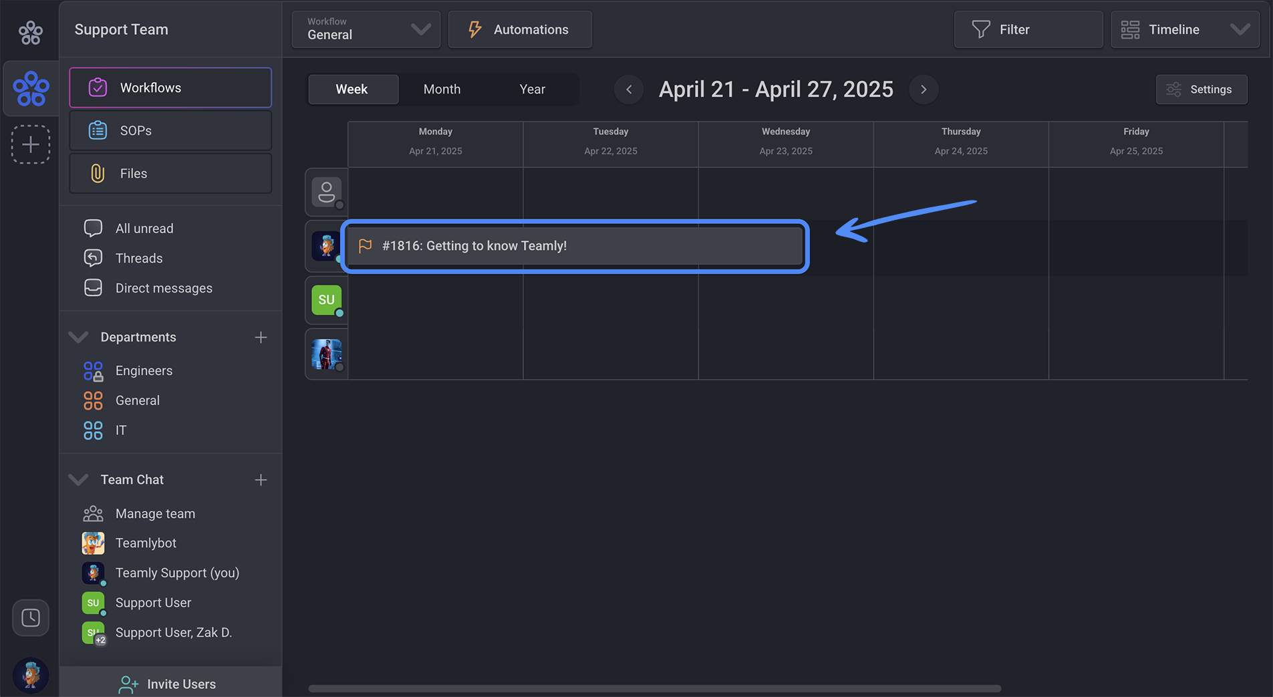The width and height of the screenshot is (1273, 697).
Task: Open task #1816 Getting to know Teamly
Action: pyautogui.click(x=575, y=246)
